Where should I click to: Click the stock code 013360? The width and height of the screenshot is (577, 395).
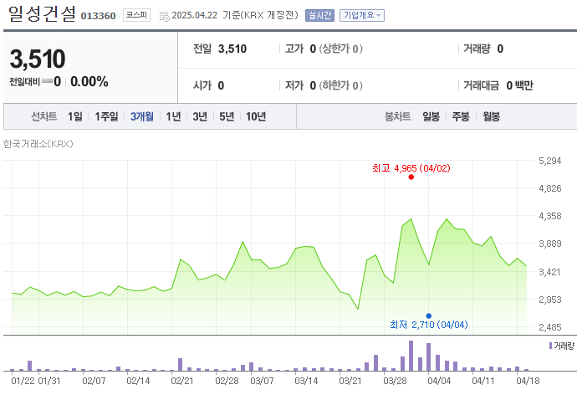pyautogui.click(x=98, y=16)
